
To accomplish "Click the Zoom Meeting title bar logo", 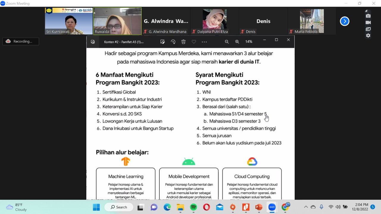I will point(3,4).
